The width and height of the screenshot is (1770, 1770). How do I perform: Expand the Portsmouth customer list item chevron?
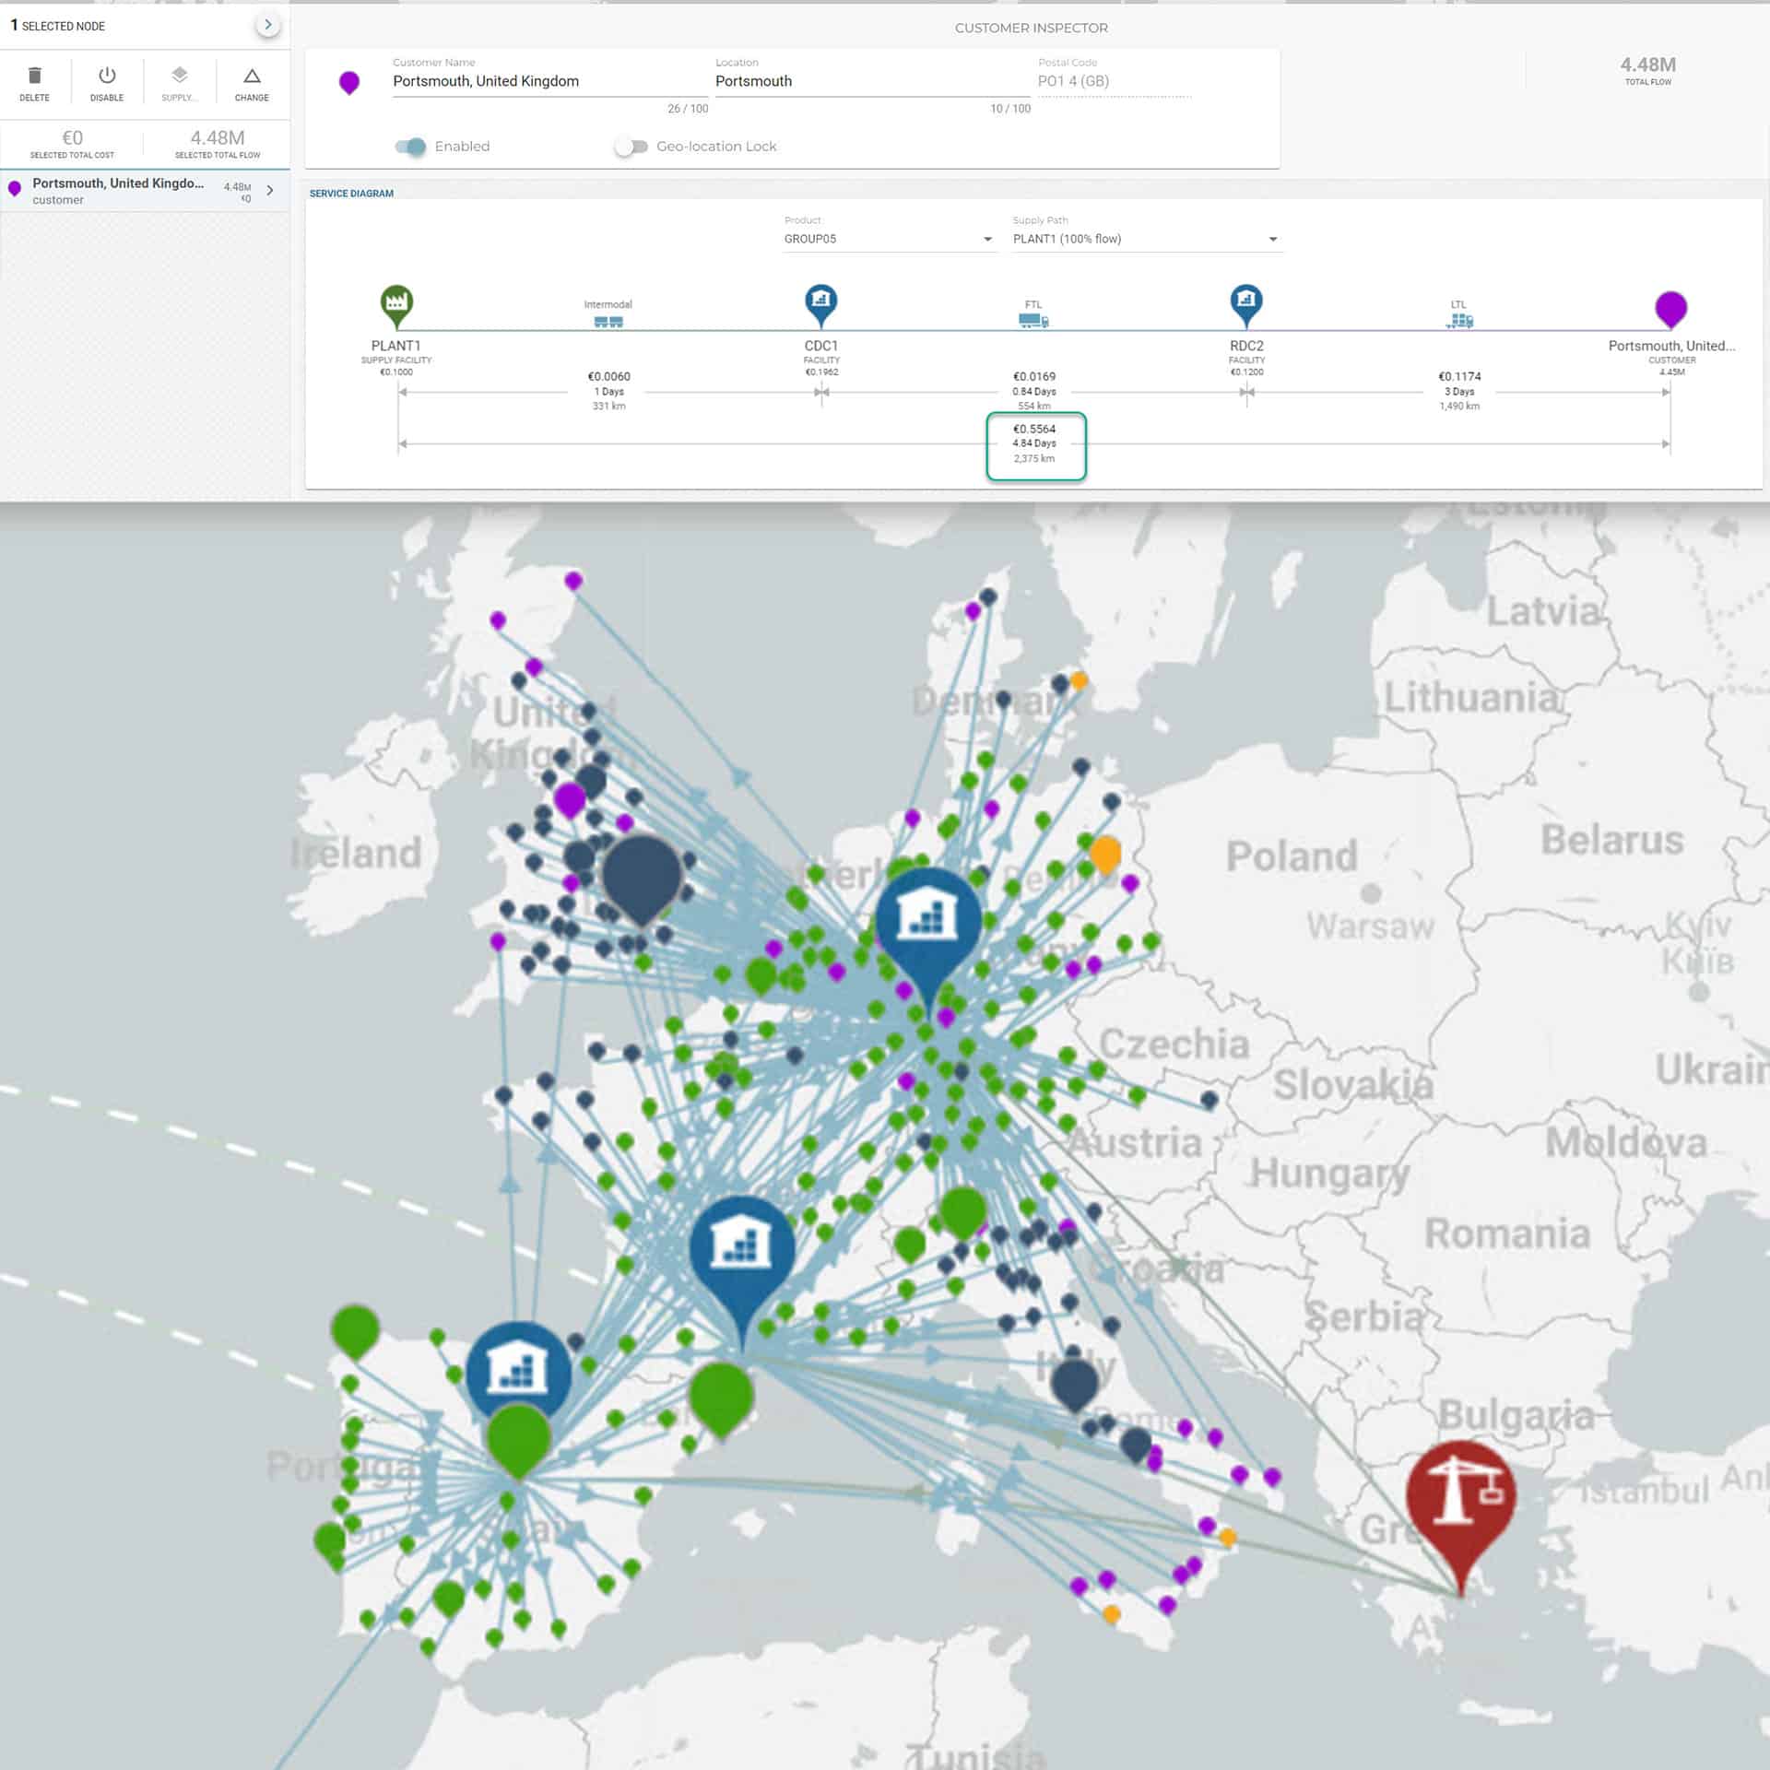click(x=270, y=190)
